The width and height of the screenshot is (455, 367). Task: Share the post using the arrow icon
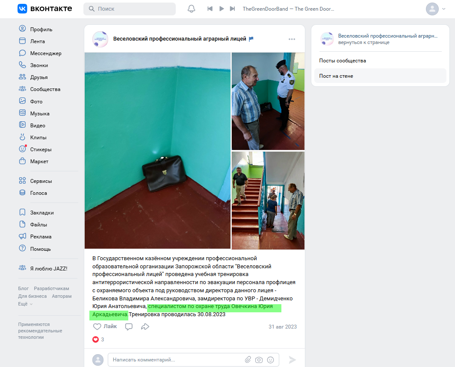tap(145, 326)
